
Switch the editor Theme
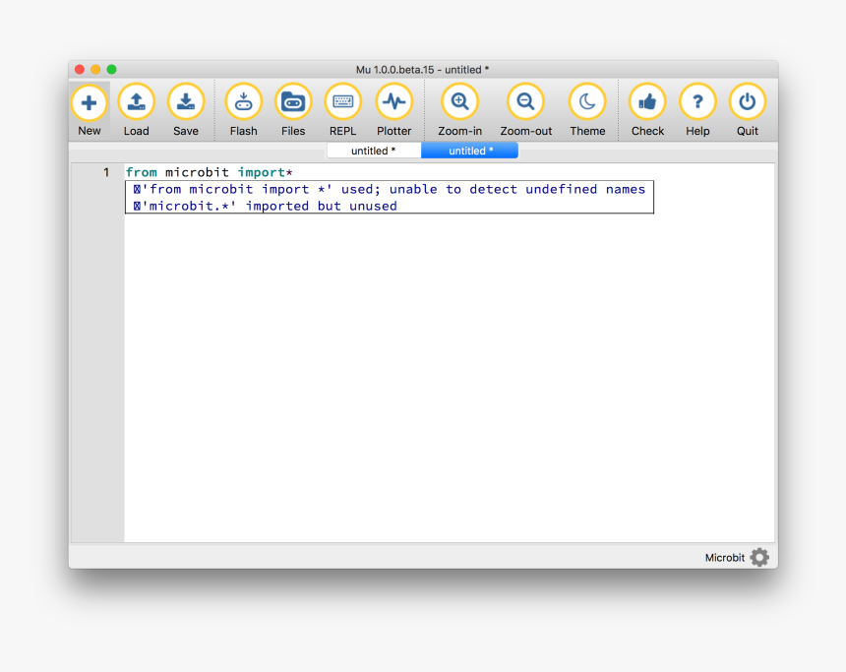pyautogui.click(x=587, y=108)
